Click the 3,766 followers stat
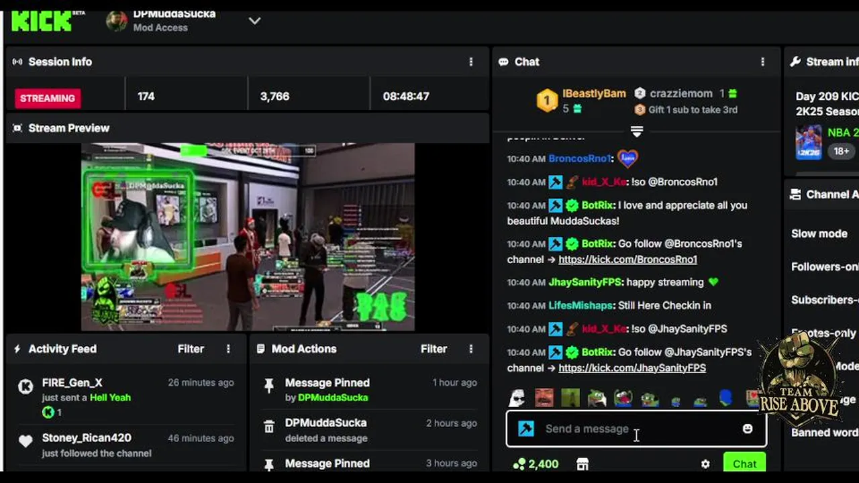This screenshot has width=859, height=483. [x=274, y=97]
